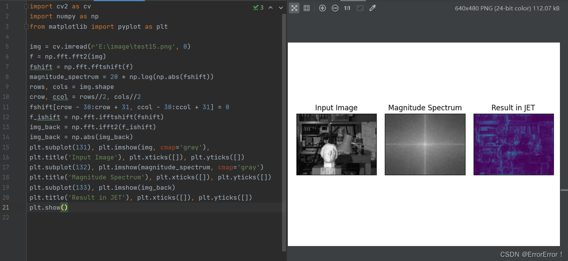Viewport: 568px width, 261px height.
Task: Select the color picker eyedropper tool
Action: pos(372,8)
